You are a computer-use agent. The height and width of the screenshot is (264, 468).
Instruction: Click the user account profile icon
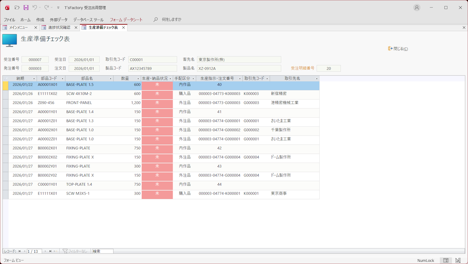click(x=417, y=7)
